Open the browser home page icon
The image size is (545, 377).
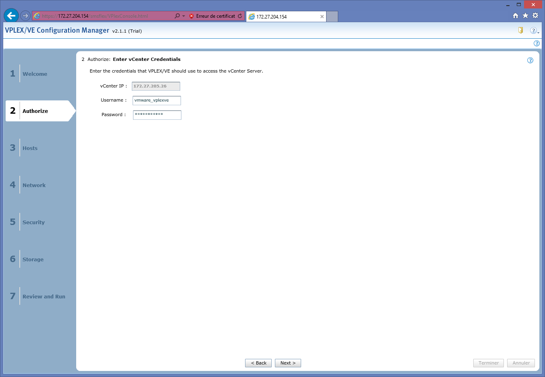(515, 16)
